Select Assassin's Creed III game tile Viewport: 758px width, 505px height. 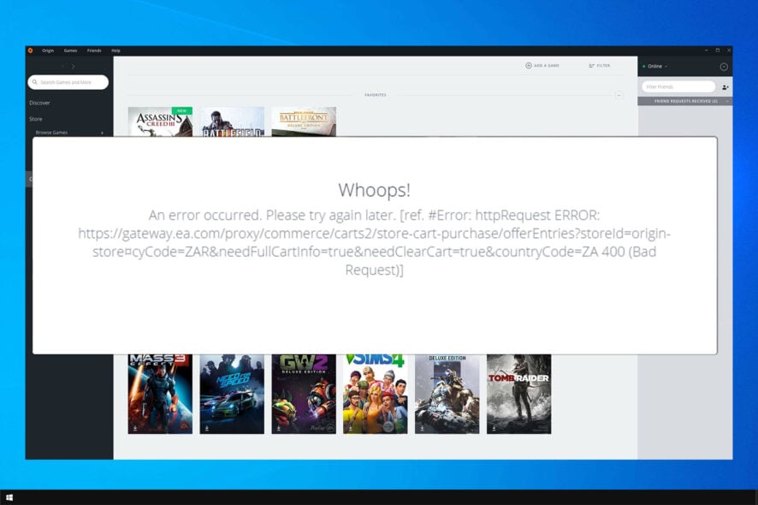coord(160,122)
